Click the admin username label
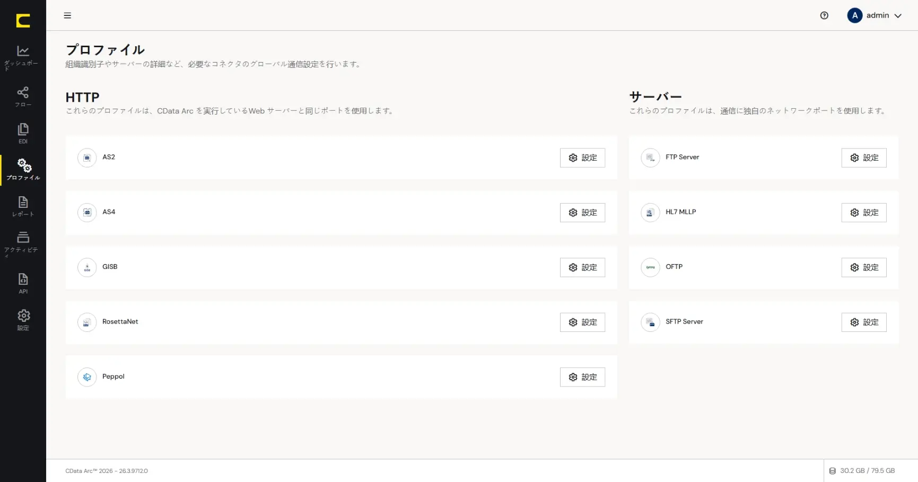 (x=878, y=15)
